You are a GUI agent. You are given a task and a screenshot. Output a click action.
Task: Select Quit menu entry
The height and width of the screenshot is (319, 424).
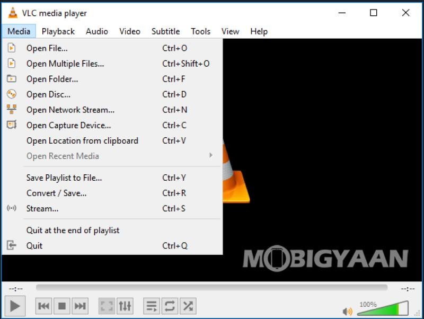tap(112, 245)
